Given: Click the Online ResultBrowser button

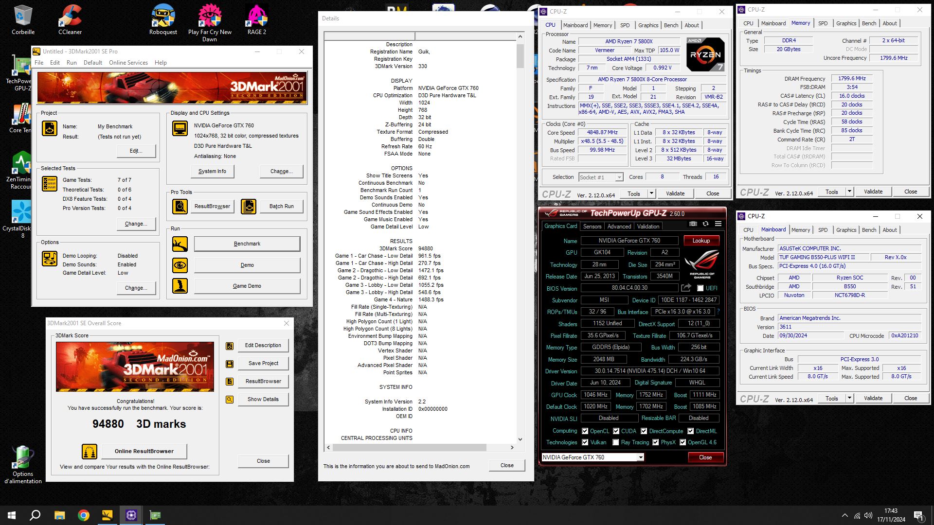Looking at the screenshot, I should 144,452.
